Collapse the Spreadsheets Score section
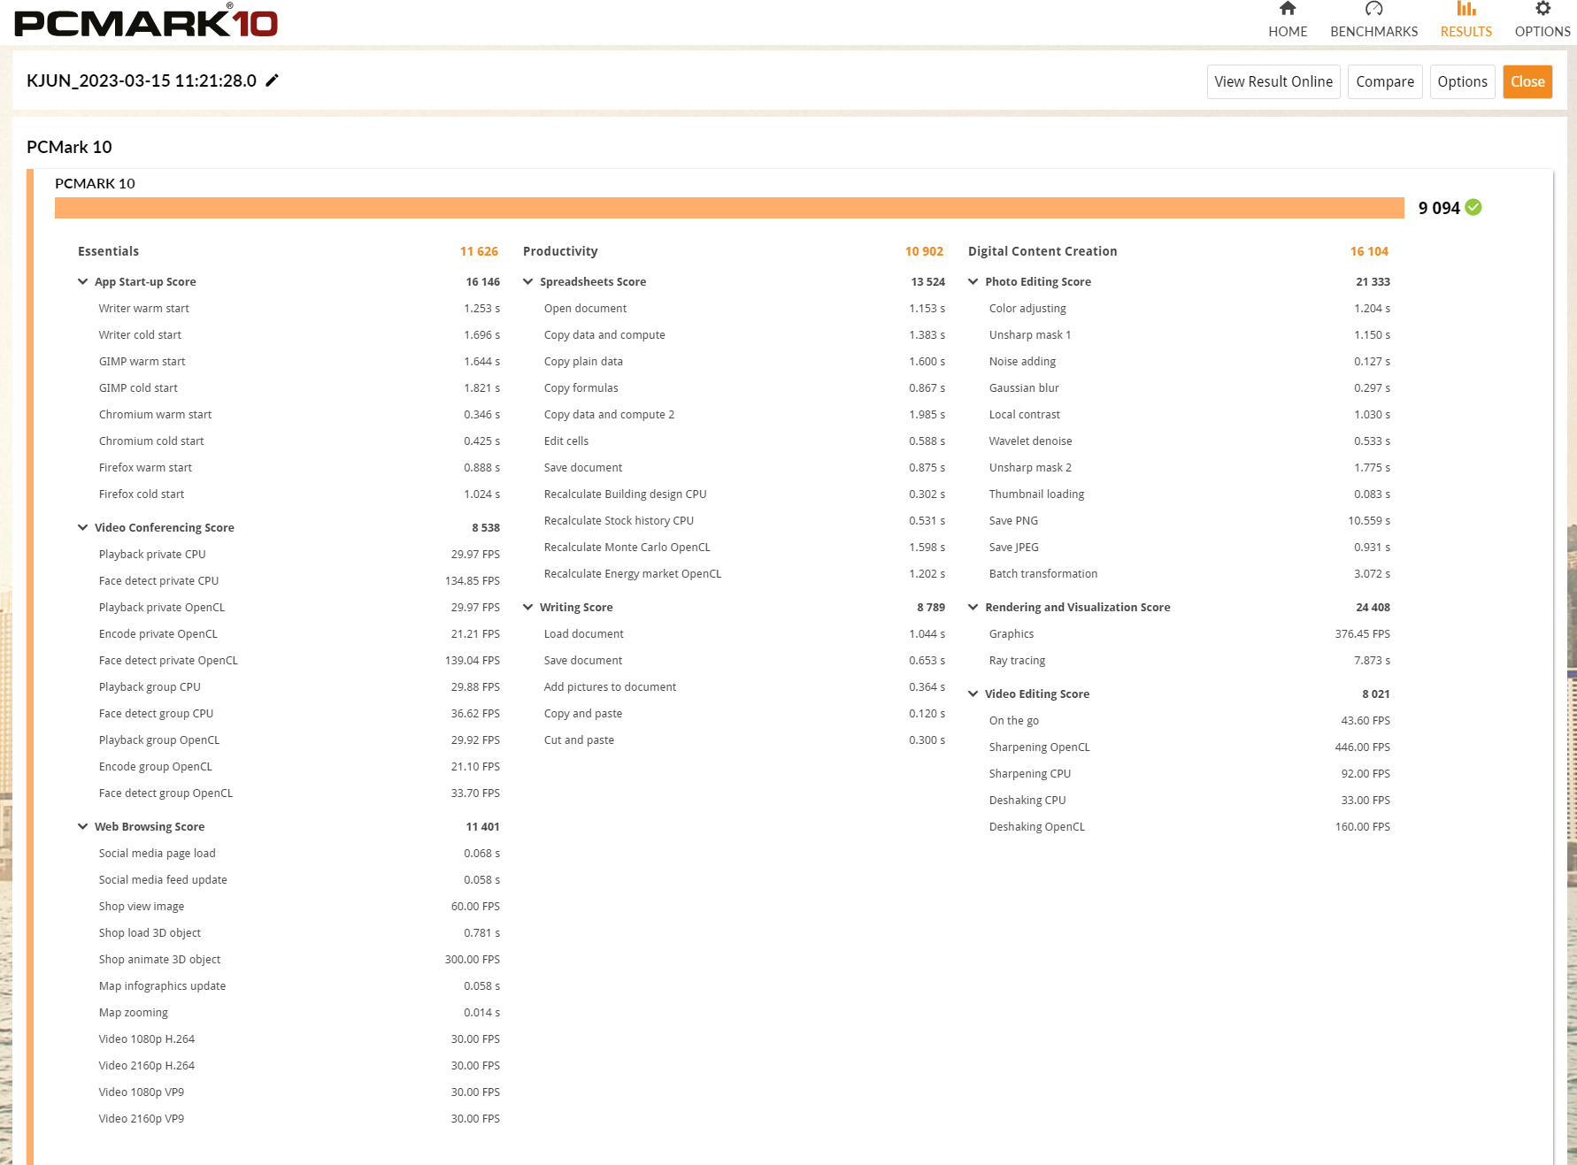The width and height of the screenshot is (1577, 1165). click(528, 281)
